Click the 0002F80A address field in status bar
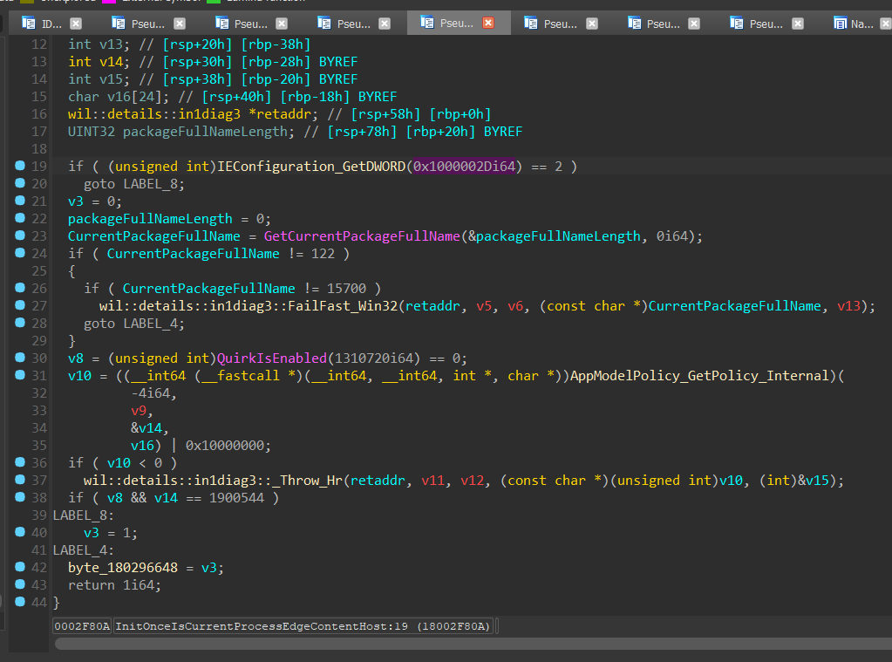 click(x=82, y=625)
